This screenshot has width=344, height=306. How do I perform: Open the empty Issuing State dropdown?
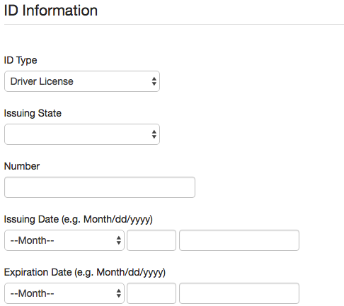(82, 134)
